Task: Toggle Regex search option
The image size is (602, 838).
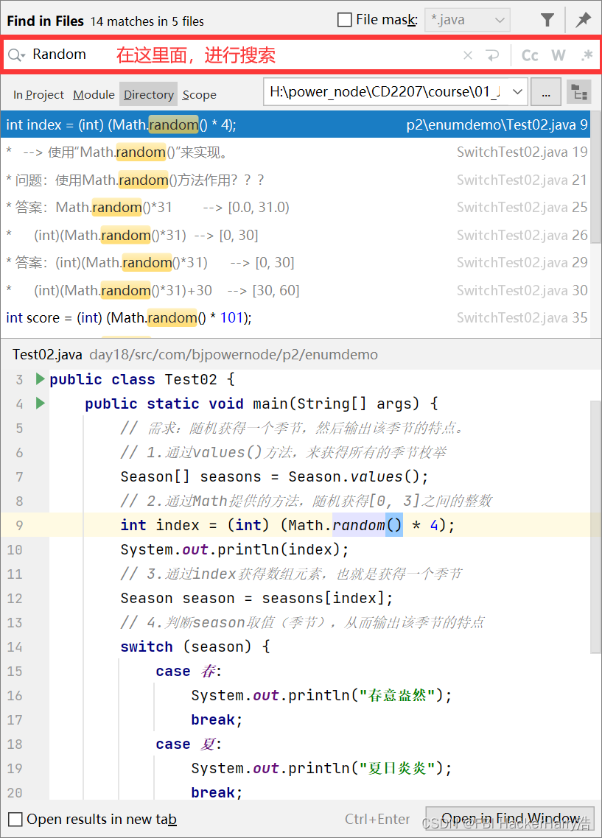Action: coord(587,55)
